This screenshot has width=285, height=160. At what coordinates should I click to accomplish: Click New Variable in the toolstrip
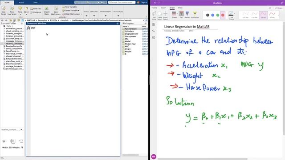(x=69, y=7)
